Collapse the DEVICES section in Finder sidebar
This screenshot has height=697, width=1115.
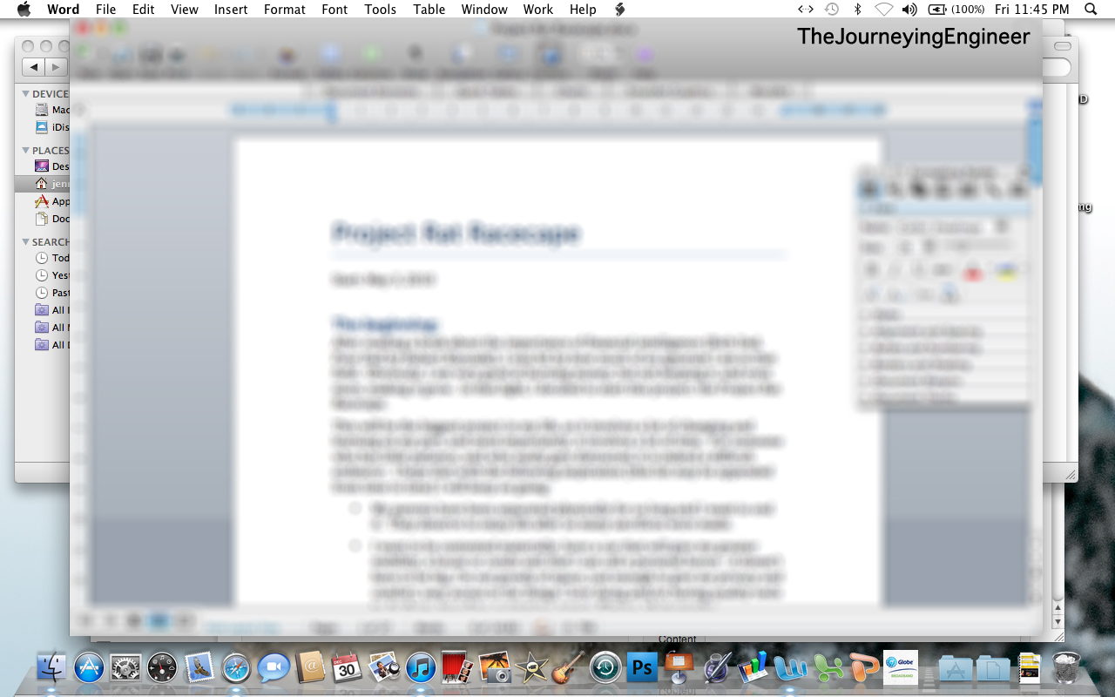(26, 94)
